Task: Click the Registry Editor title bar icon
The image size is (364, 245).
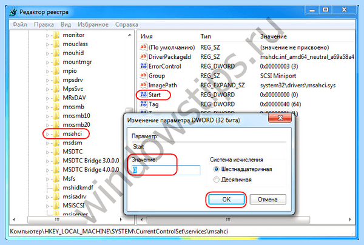Action: pyautogui.click(x=13, y=12)
